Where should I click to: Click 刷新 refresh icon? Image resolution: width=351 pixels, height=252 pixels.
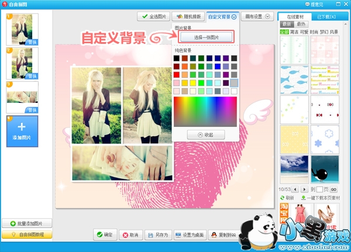pos(283,198)
